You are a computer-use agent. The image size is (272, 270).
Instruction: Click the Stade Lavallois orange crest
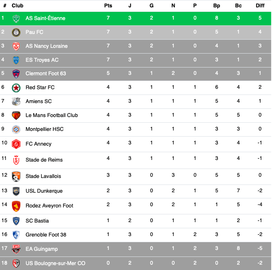point(16,176)
